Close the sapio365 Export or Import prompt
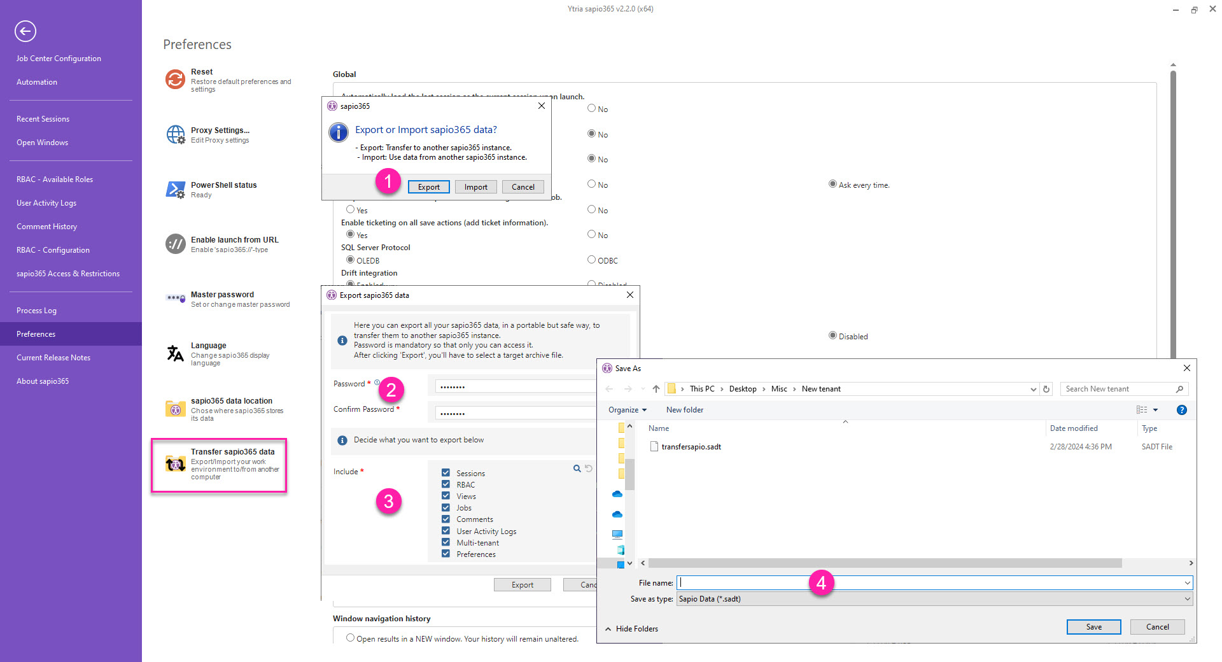The width and height of the screenshot is (1222, 662). [542, 106]
